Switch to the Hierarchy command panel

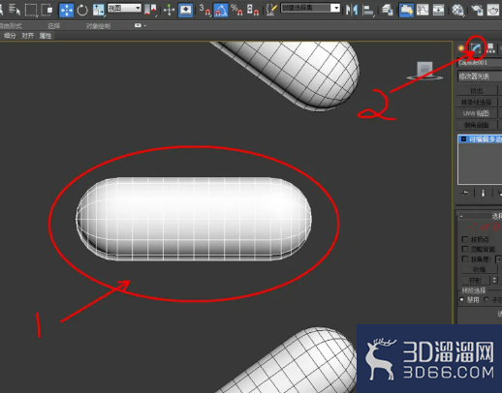(x=490, y=48)
